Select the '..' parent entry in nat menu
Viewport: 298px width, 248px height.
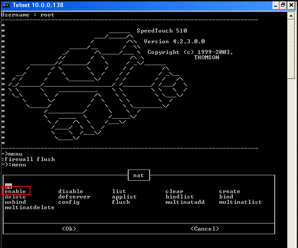[8, 186]
